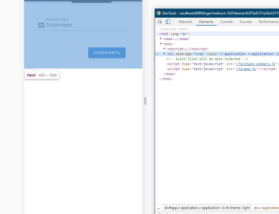Open the ellipsis actions beside div data-app
This screenshot has height=214, width=279.
click(x=157, y=54)
